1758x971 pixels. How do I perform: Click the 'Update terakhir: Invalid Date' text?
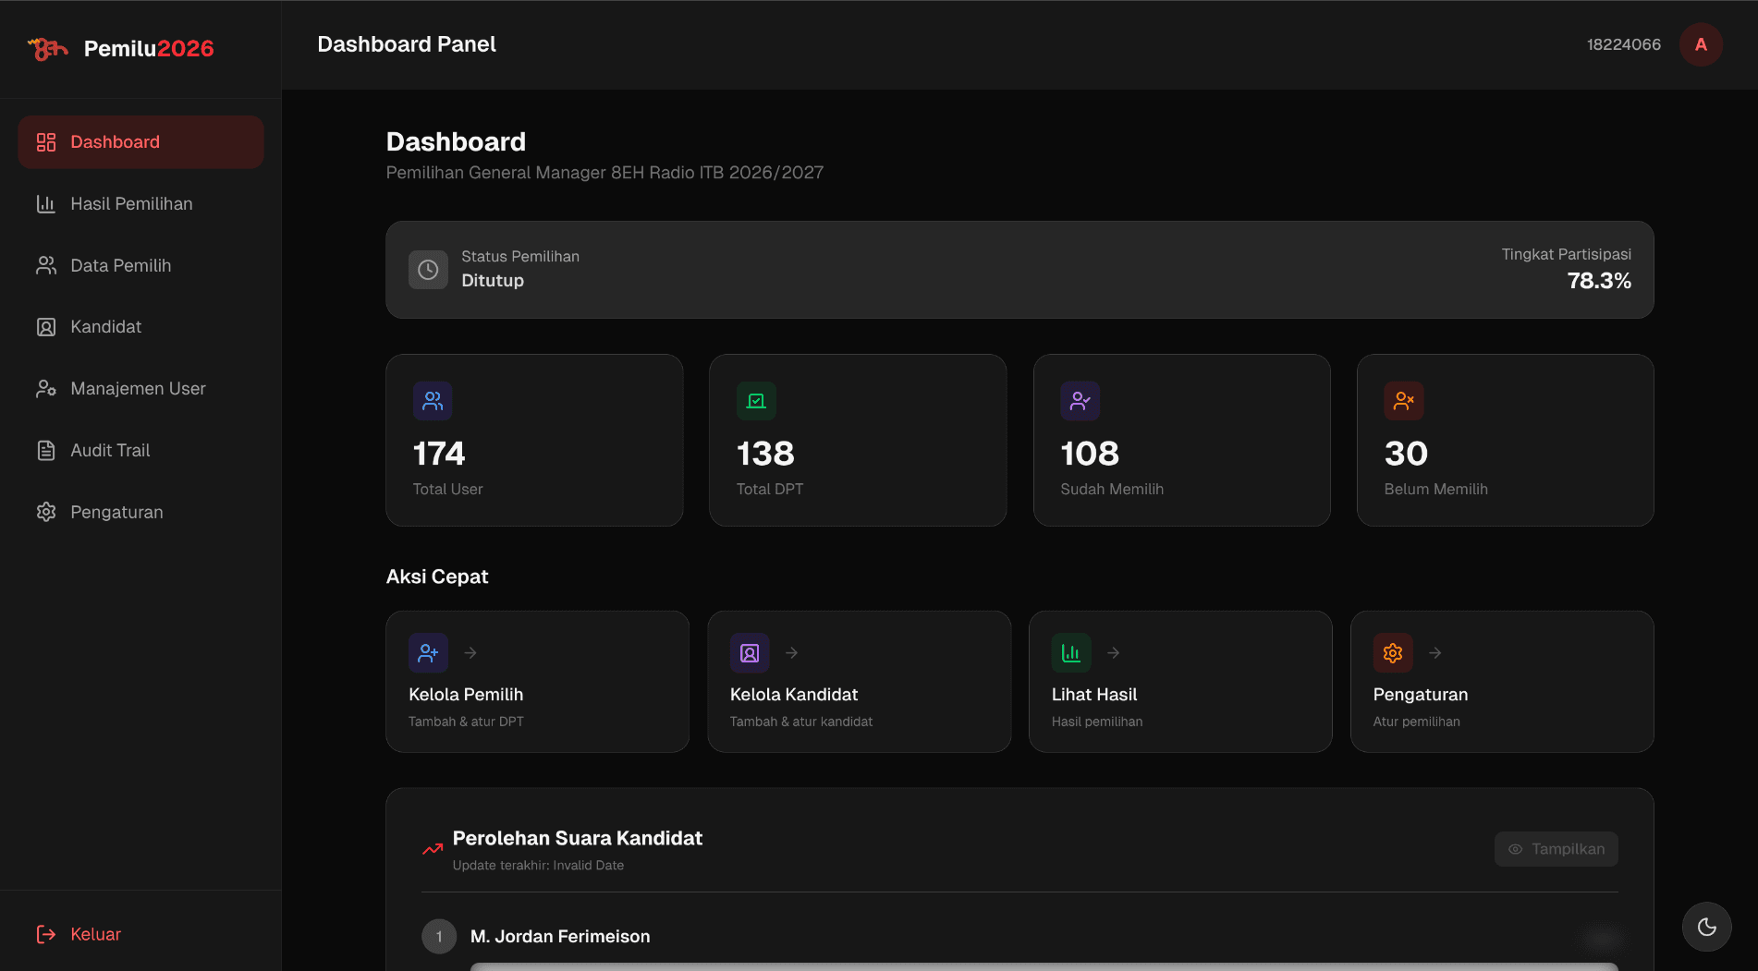point(538,866)
